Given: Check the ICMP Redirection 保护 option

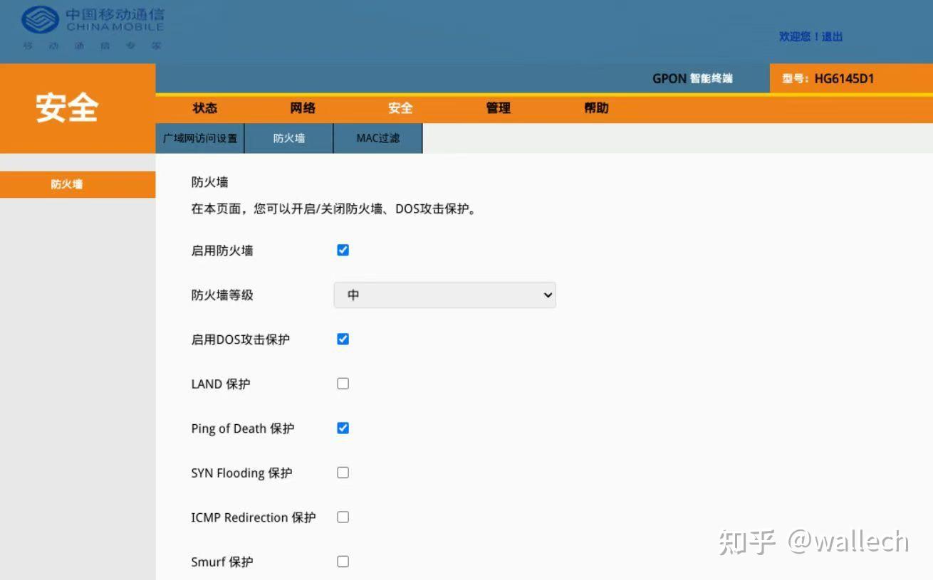Looking at the screenshot, I should point(343,517).
